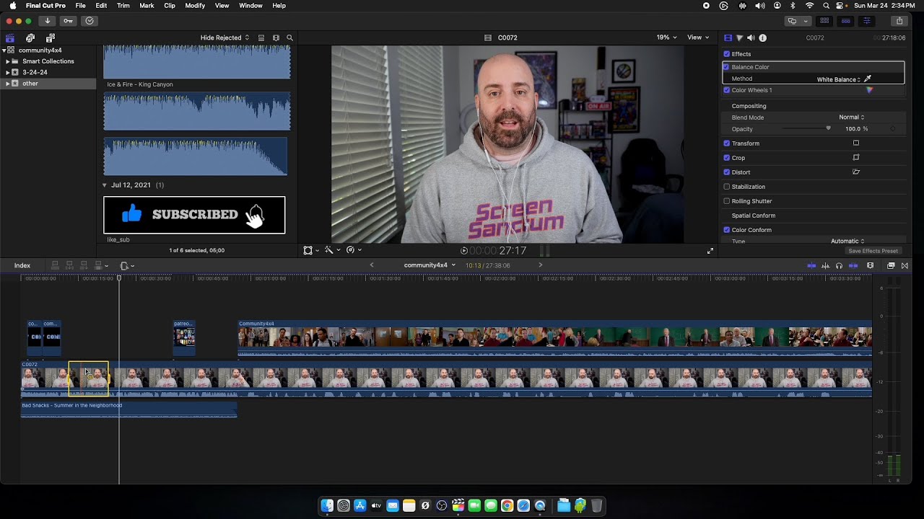Show or hide the Inspector panel

click(x=867, y=21)
